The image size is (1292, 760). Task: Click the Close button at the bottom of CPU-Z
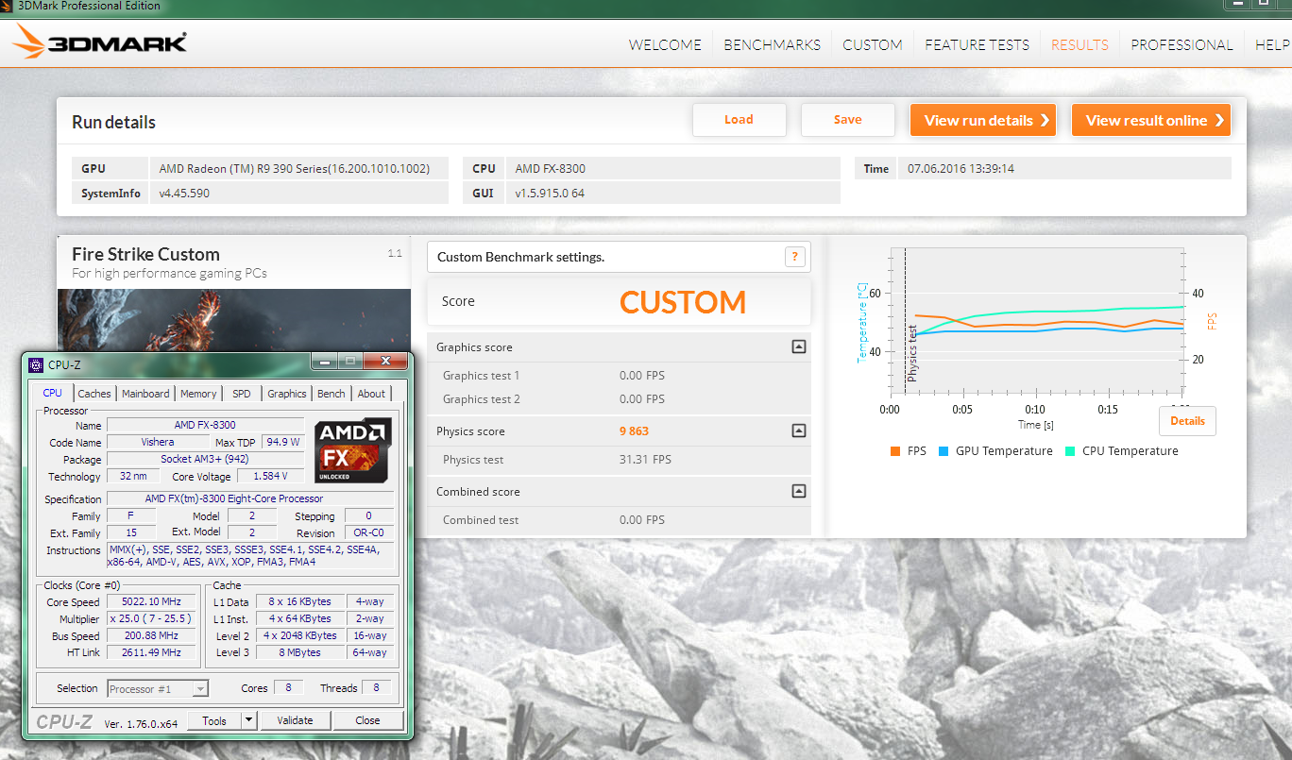367,720
